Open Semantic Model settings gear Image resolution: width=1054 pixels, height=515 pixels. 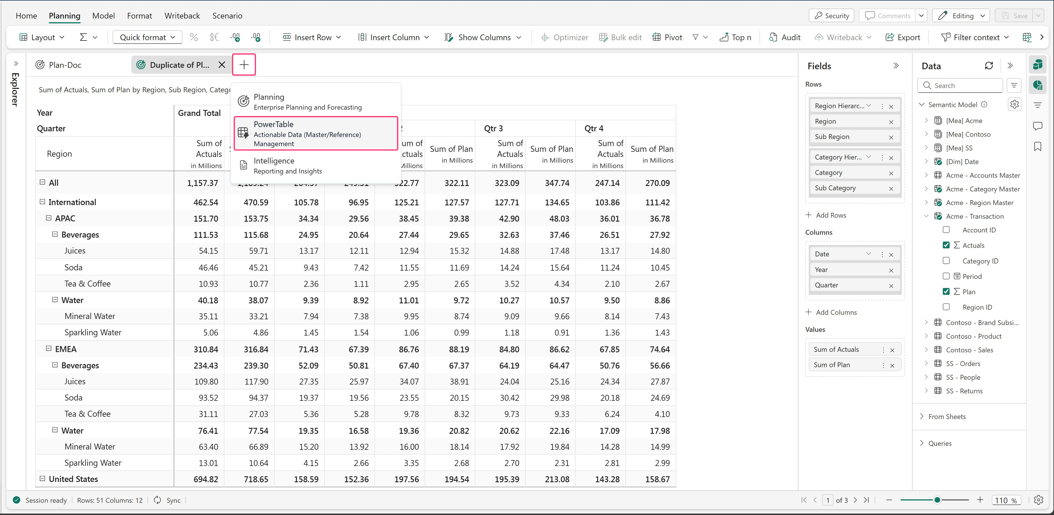tap(1014, 104)
